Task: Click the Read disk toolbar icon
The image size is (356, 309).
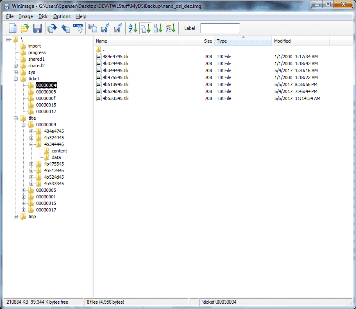Action: 93,28
